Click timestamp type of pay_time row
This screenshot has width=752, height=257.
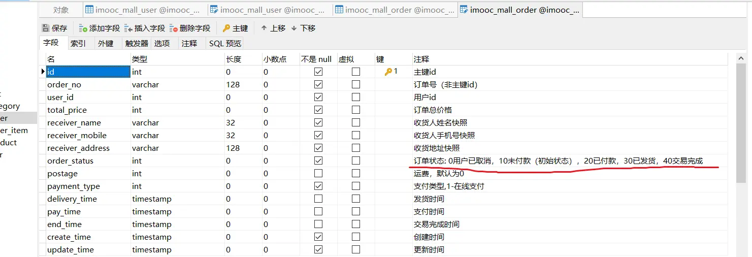coord(152,212)
